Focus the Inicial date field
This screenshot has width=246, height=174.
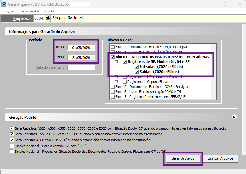(x=81, y=48)
